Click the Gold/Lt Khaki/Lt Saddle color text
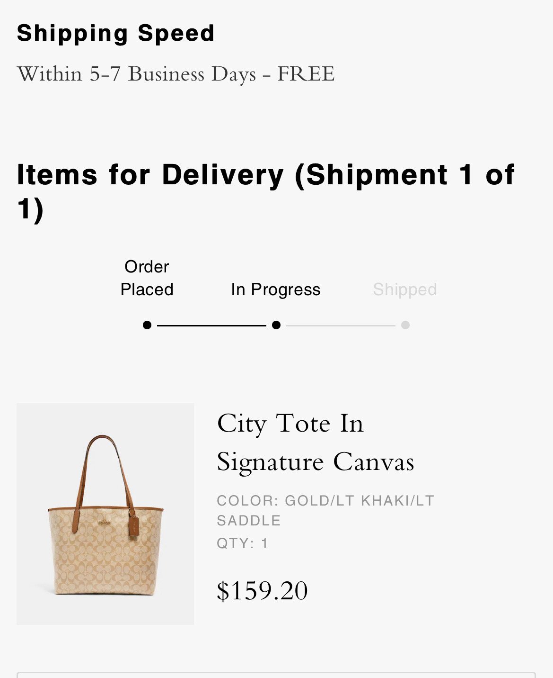553x678 pixels. (325, 510)
